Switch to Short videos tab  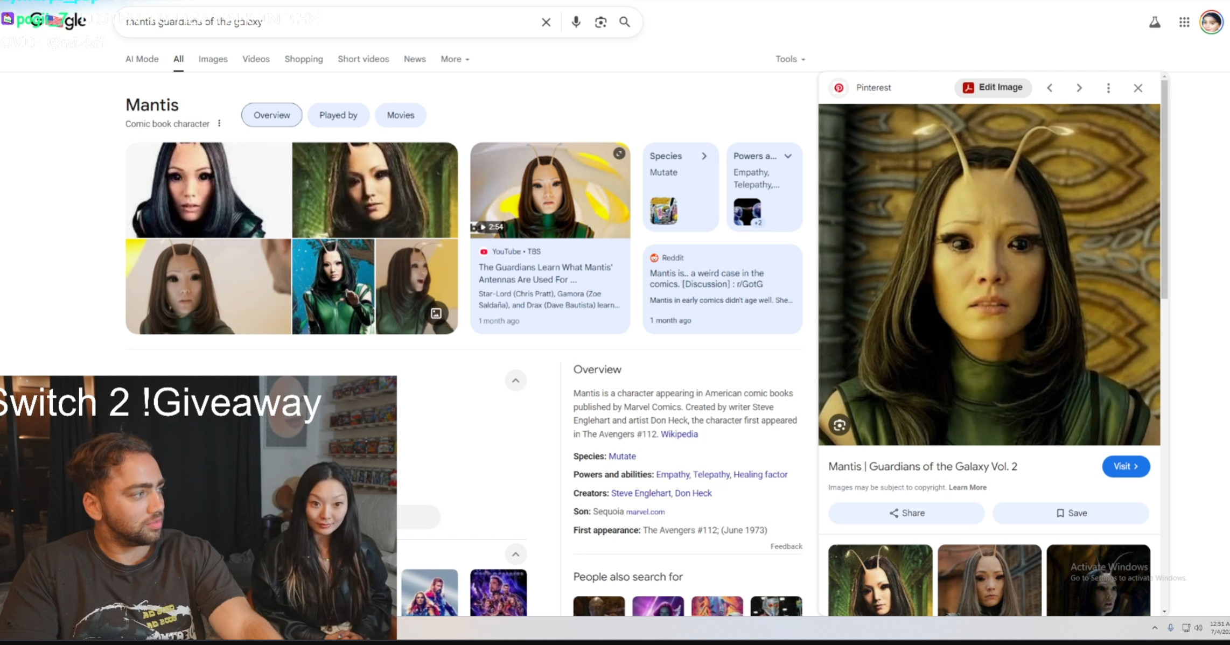pos(364,59)
